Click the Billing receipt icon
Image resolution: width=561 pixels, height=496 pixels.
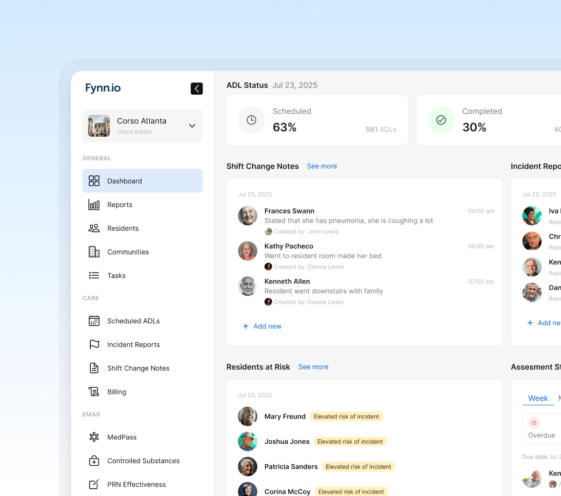[x=94, y=392]
